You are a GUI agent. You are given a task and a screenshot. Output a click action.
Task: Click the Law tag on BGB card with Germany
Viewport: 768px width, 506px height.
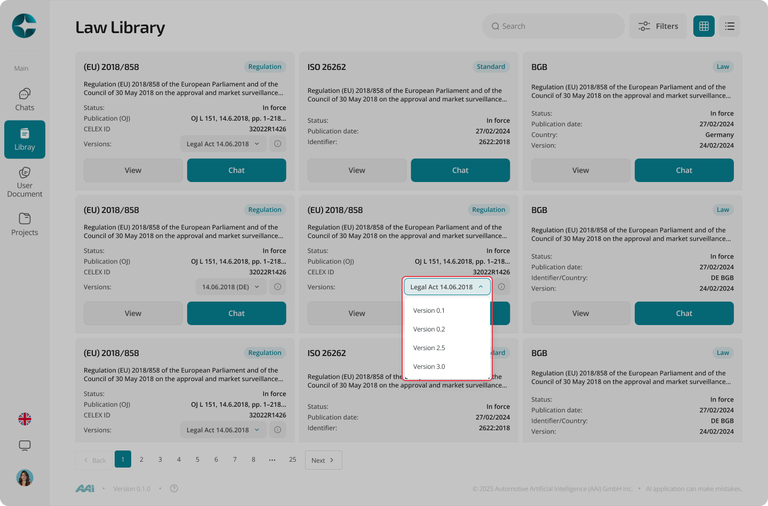click(x=723, y=67)
